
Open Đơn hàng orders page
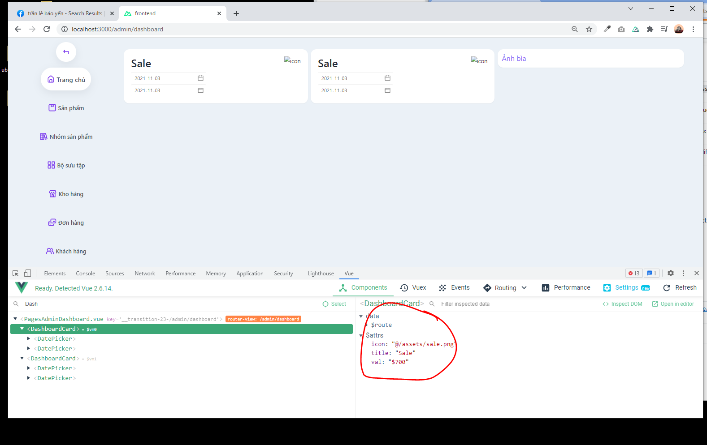(66, 222)
